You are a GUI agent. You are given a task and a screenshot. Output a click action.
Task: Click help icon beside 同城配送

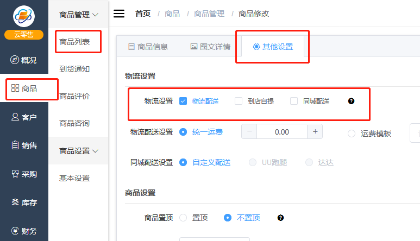tap(351, 101)
